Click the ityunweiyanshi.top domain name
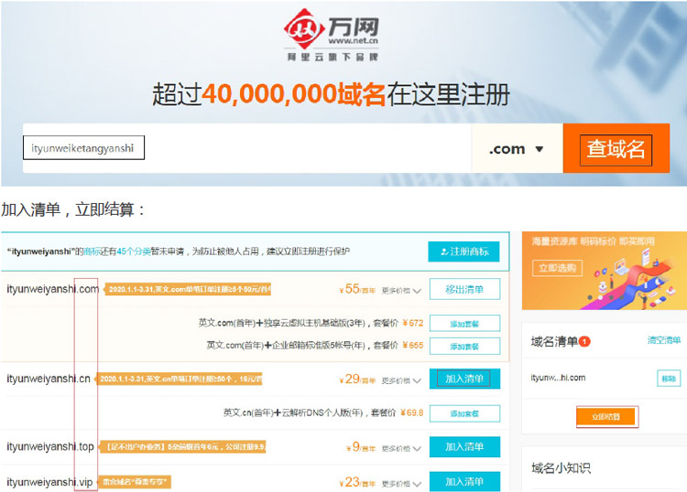The width and height of the screenshot is (687, 492). pos(50,446)
